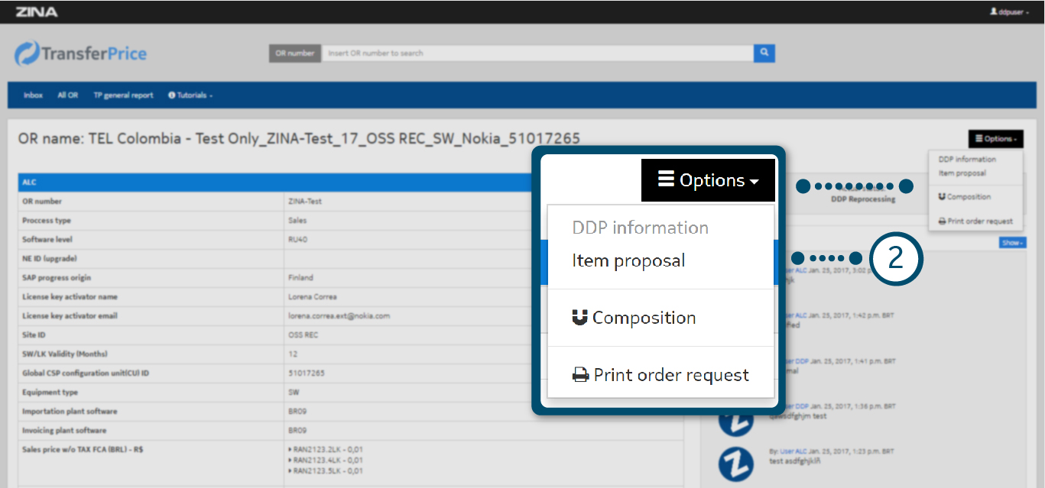Click the numbered step 2 circle marker

pyautogui.click(x=896, y=258)
